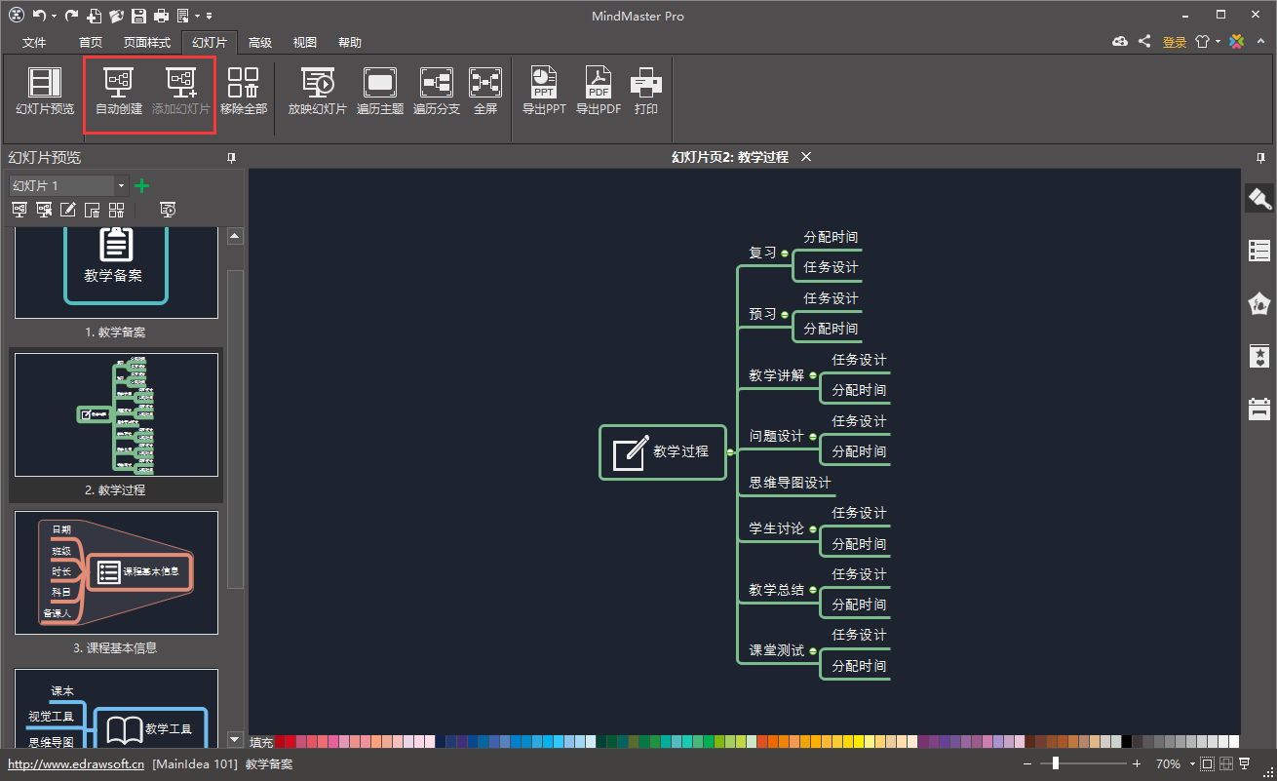Click the 遍历分支 button

click(436, 92)
